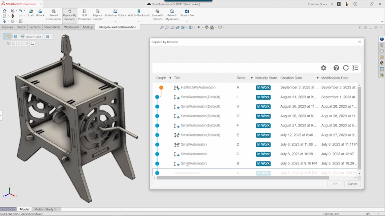The image size is (385, 216).
Task: Switch to the Surfaces tab
Action: point(35,27)
